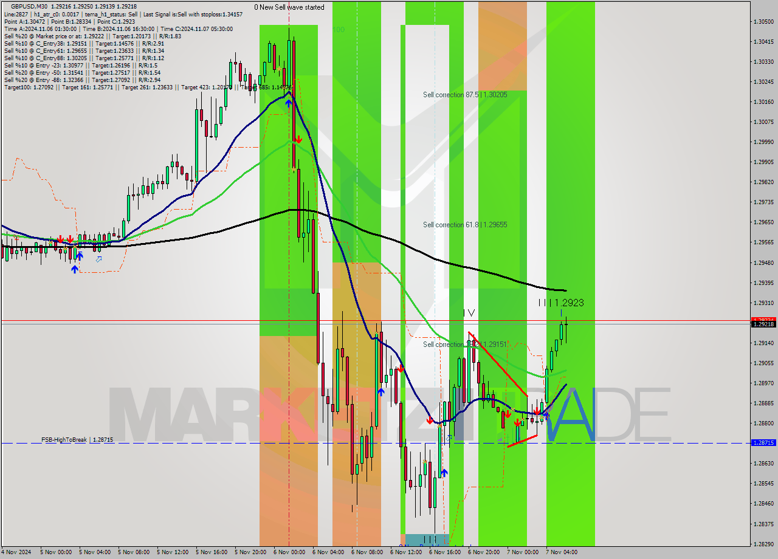Screen dimensions: 778x559
Task: Click the '5 Nov 16:00' time axis label
Action: [x=212, y=552]
